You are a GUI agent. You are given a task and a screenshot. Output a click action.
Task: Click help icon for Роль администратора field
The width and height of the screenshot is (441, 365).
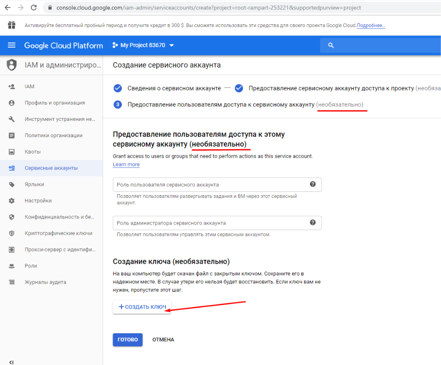point(313,223)
